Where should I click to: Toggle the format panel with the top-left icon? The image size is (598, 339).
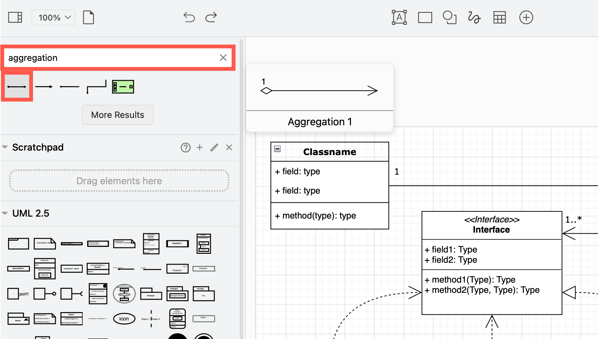(15, 17)
